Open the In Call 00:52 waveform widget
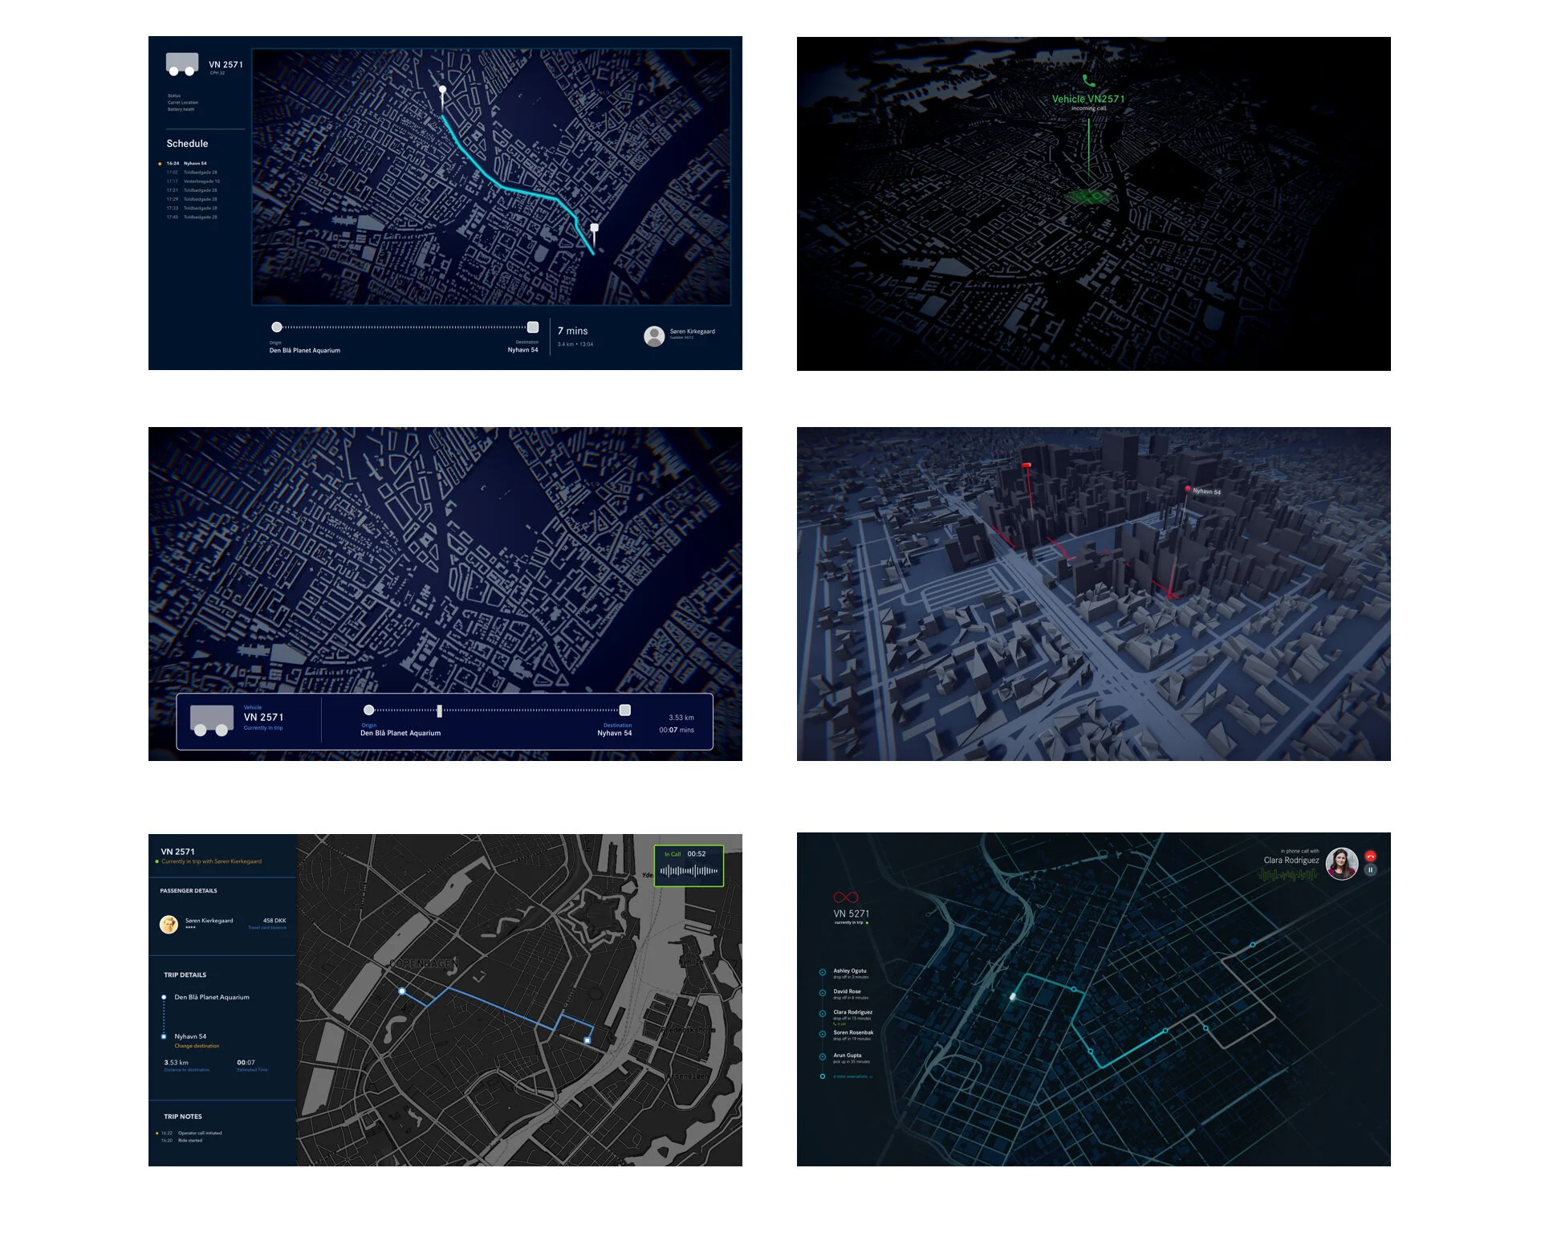 pyautogui.click(x=689, y=865)
